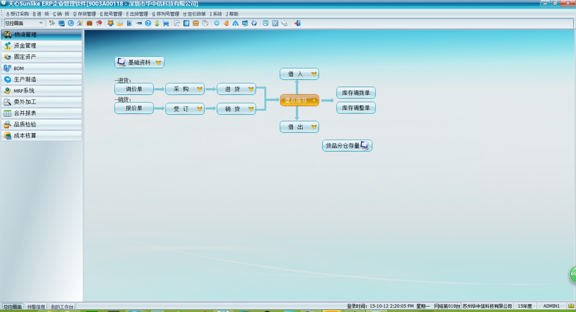This screenshot has height=312, width=576.
Task: Click the mail icon in status bar
Action: click(x=571, y=306)
